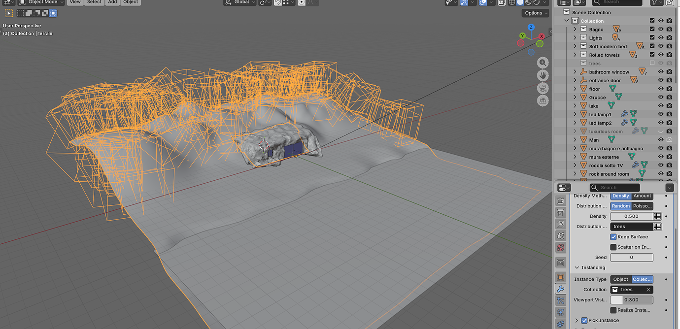Hide the floor object in viewport
Image resolution: width=680 pixels, height=329 pixels.
tap(661, 89)
